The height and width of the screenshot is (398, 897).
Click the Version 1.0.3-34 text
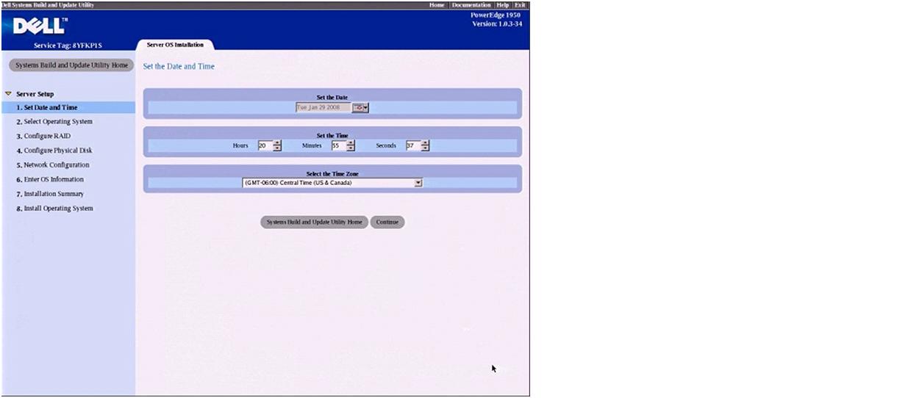pos(497,23)
